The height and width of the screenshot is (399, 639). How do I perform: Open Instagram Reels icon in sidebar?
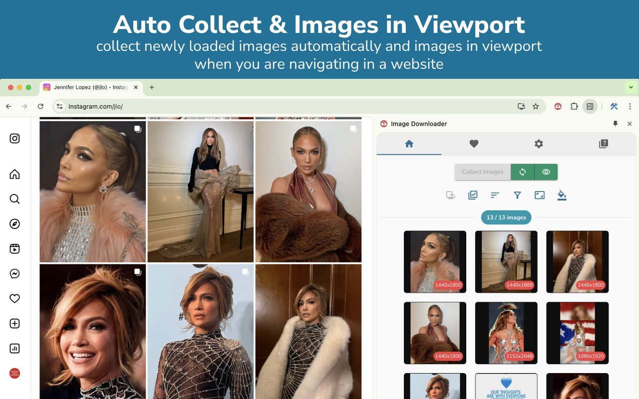click(x=15, y=249)
